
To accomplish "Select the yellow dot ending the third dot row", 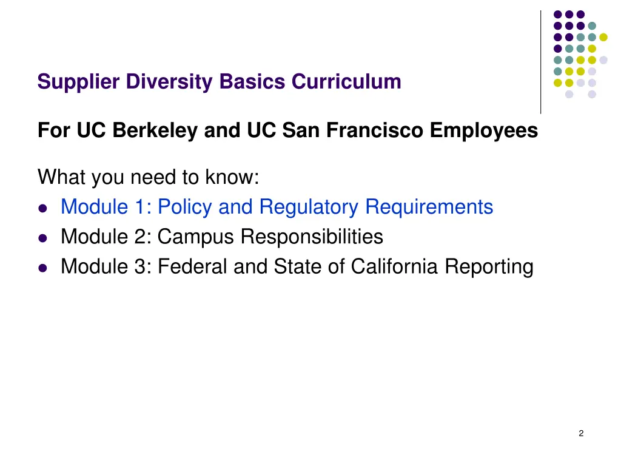I will (603, 37).
